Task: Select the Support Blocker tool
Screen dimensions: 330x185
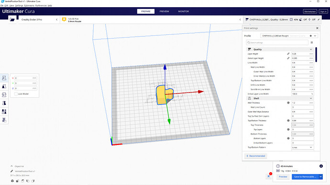Action: (4, 120)
